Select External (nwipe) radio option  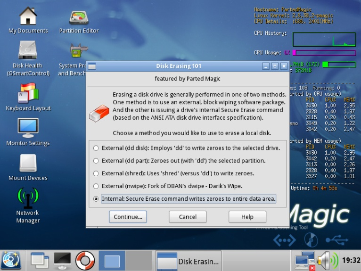96,186
